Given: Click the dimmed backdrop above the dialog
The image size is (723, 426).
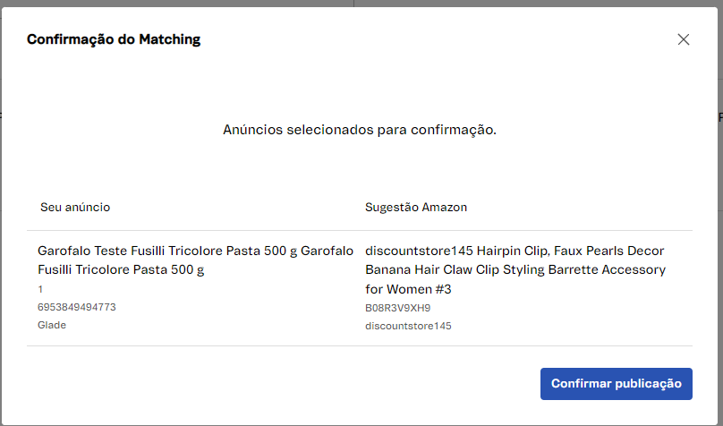Looking at the screenshot, I should tap(268, 4).
